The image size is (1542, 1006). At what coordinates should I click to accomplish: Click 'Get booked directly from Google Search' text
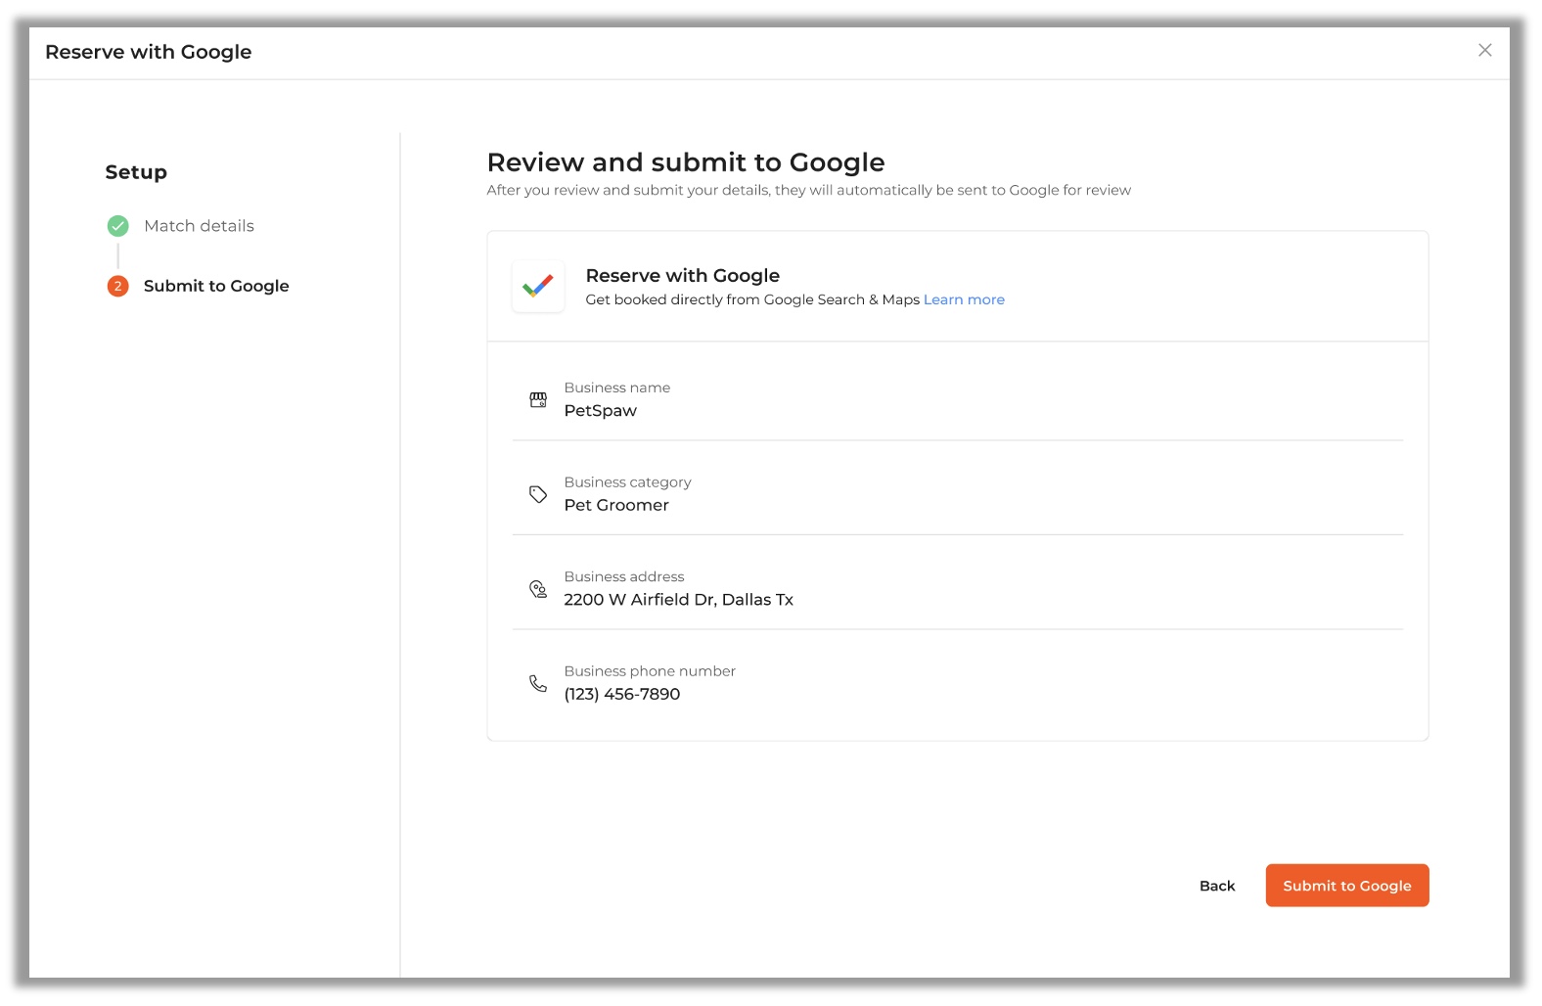click(x=752, y=299)
